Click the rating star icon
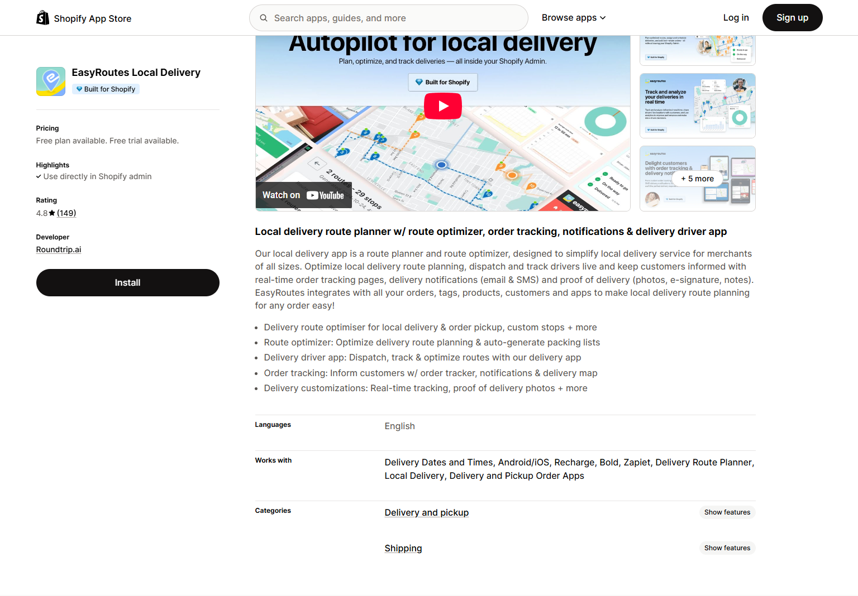This screenshot has height=596, width=858. pos(52,213)
